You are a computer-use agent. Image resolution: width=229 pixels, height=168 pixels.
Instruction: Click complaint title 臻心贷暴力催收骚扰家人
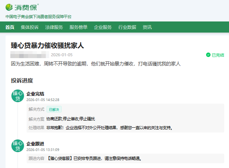[48, 46]
